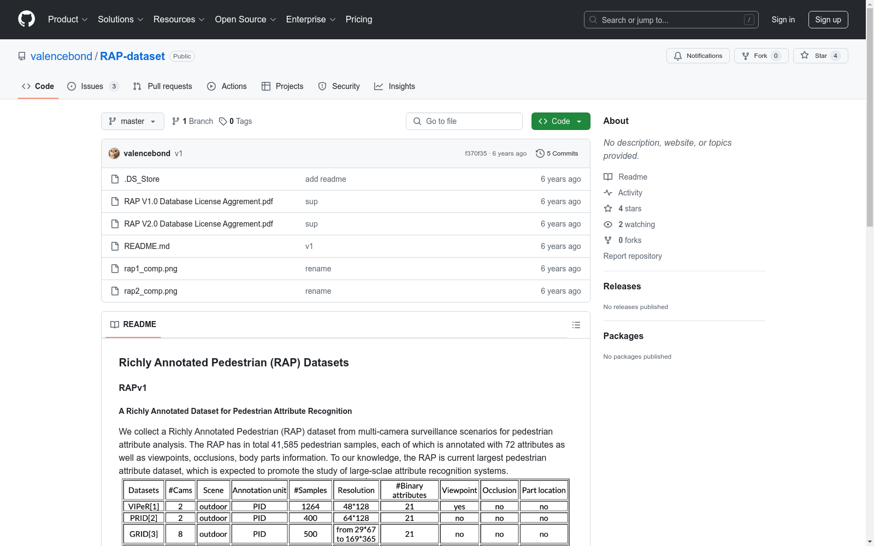This screenshot has height=546, width=874.
Task: Click the rap2_comp.png file icon
Action: (115, 291)
